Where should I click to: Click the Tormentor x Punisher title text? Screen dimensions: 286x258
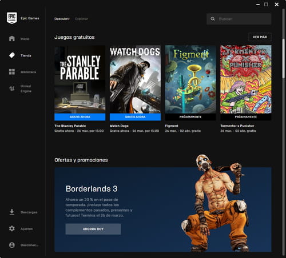[237, 126]
